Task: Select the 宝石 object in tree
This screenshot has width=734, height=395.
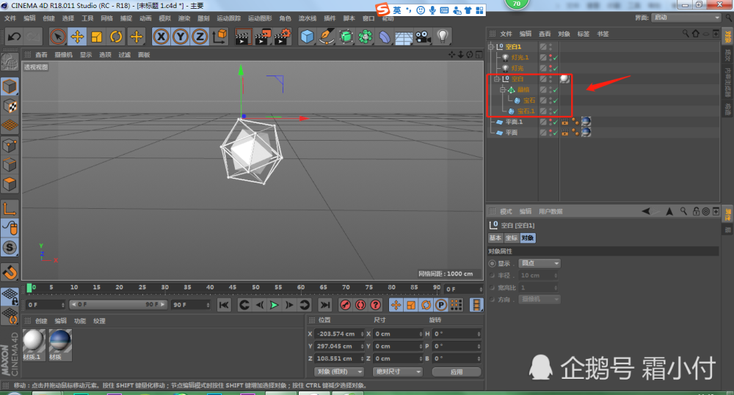Action: (529, 100)
